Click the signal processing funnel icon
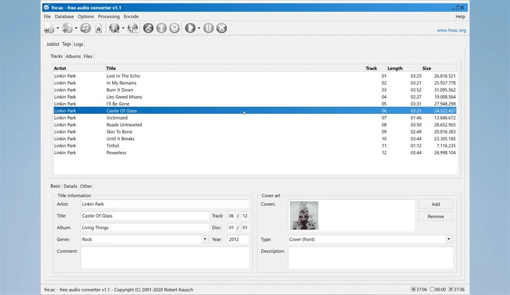 [x=161, y=28]
